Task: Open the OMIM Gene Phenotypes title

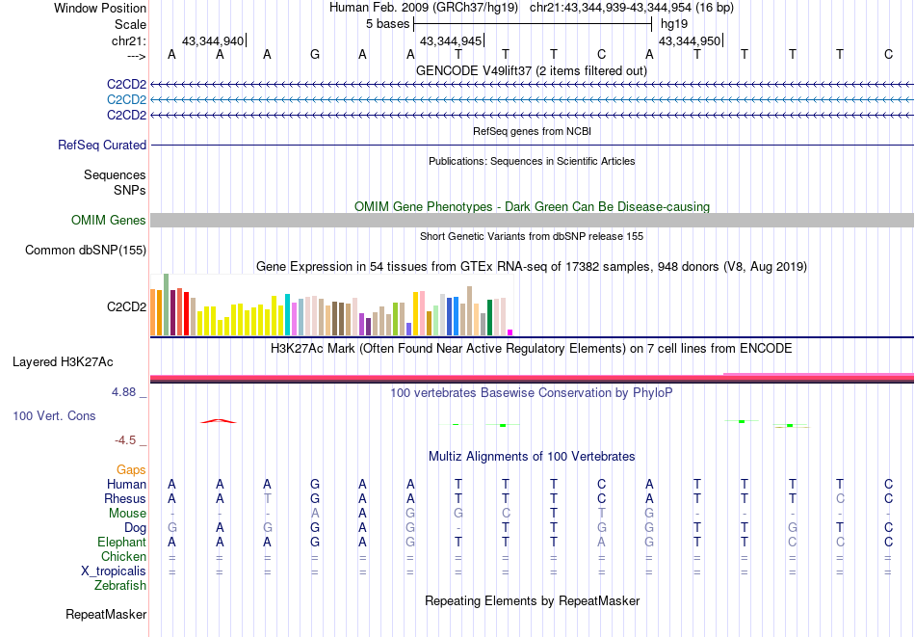Action: click(x=532, y=206)
